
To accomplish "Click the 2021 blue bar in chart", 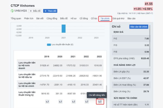I will 64,29.
